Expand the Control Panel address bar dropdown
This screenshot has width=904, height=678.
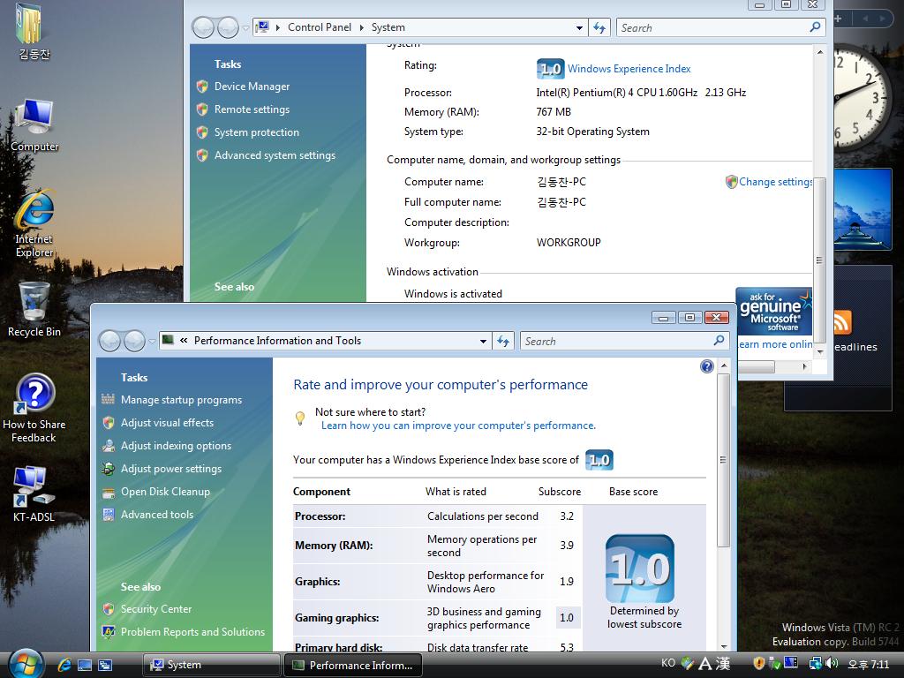click(x=579, y=27)
